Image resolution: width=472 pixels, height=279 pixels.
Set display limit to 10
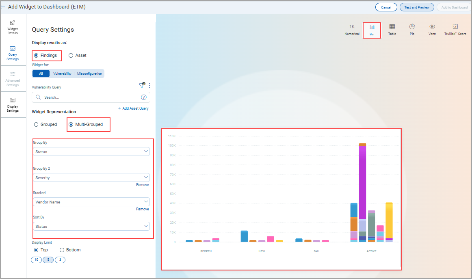coord(36,260)
